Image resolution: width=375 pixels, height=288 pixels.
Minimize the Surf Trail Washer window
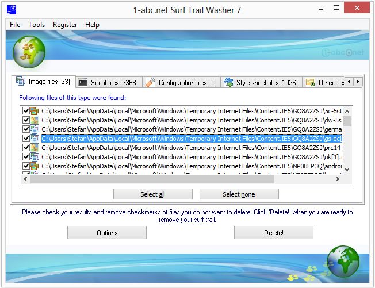(x=321, y=9)
